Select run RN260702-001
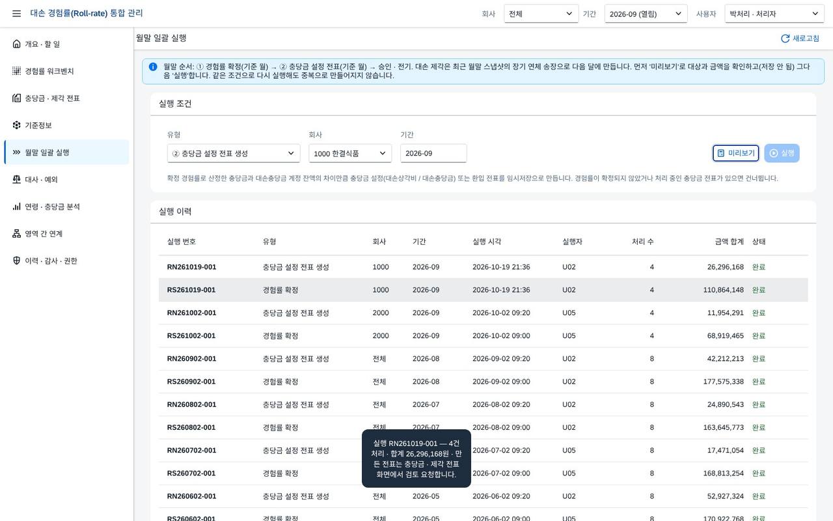833x521 pixels. click(483, 450)
